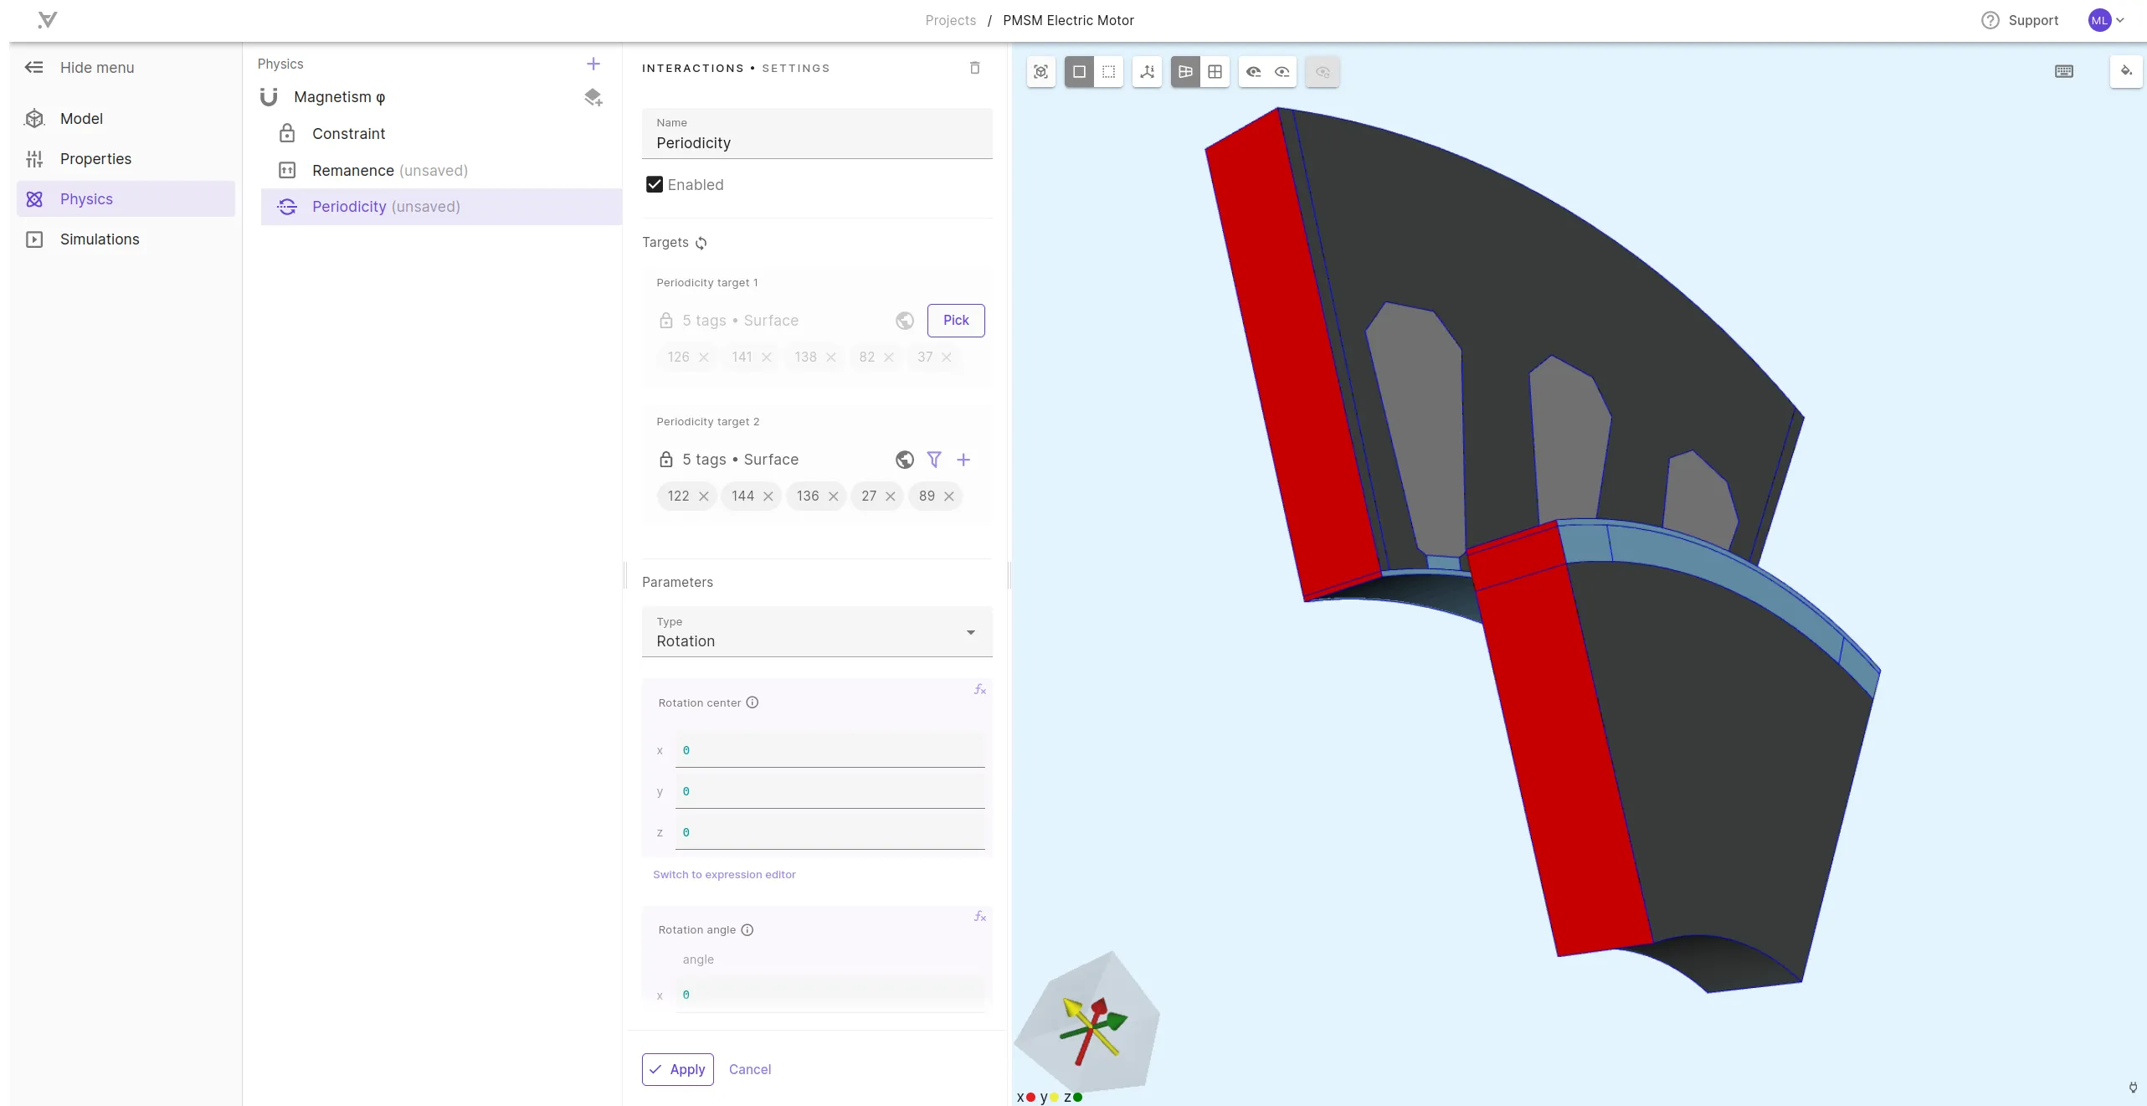Click the add-interaction layers icon beside Magnetism
Viewport: 2147px width, 1106px height.
[x=593, y=98]
